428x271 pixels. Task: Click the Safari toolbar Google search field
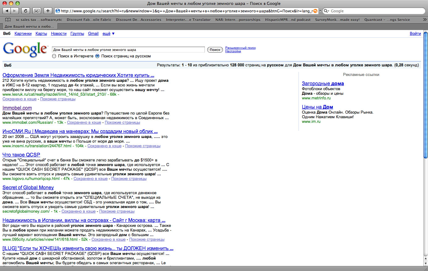(374, 11)
